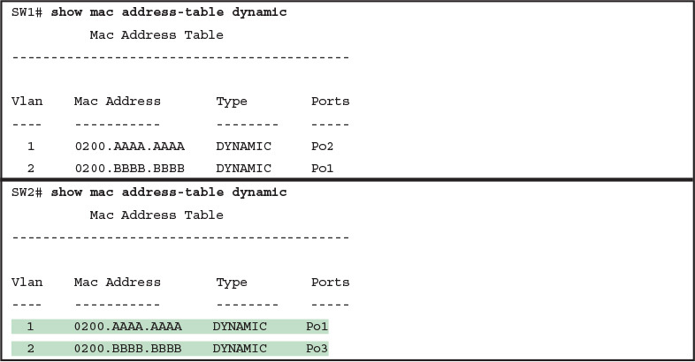Click the Mac Address Table title under SW1
Viewport: 695px width, 362px height.
pyautogui.click(x=157, y=35)
